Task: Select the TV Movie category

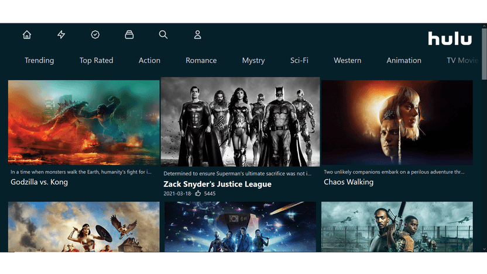Action: point(462,60)
